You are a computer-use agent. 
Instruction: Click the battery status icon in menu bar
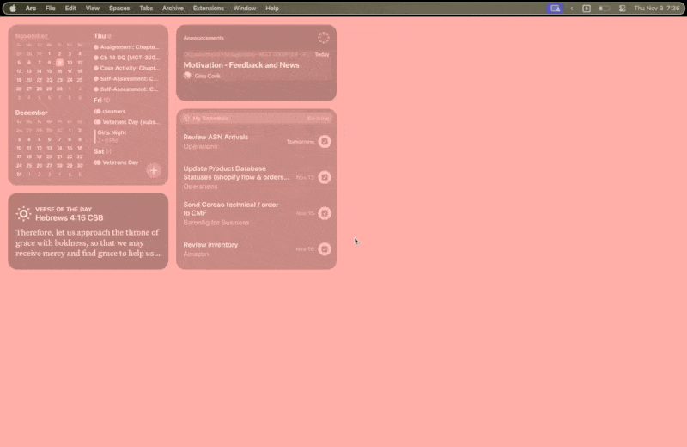click(604, 8)
